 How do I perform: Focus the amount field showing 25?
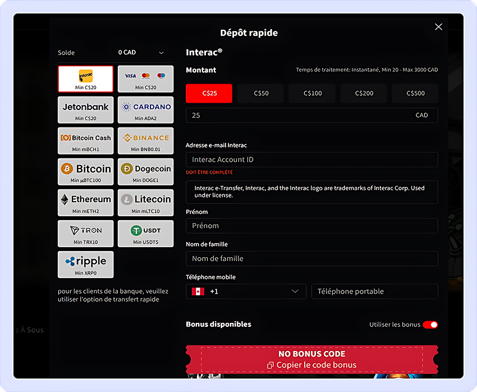pos(312,115)
